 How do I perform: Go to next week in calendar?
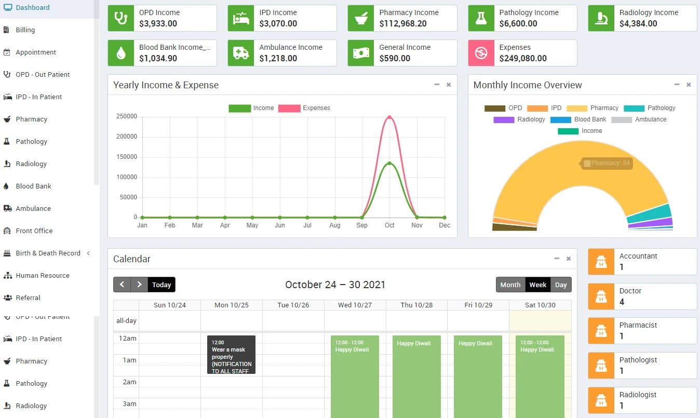(139, 285)
